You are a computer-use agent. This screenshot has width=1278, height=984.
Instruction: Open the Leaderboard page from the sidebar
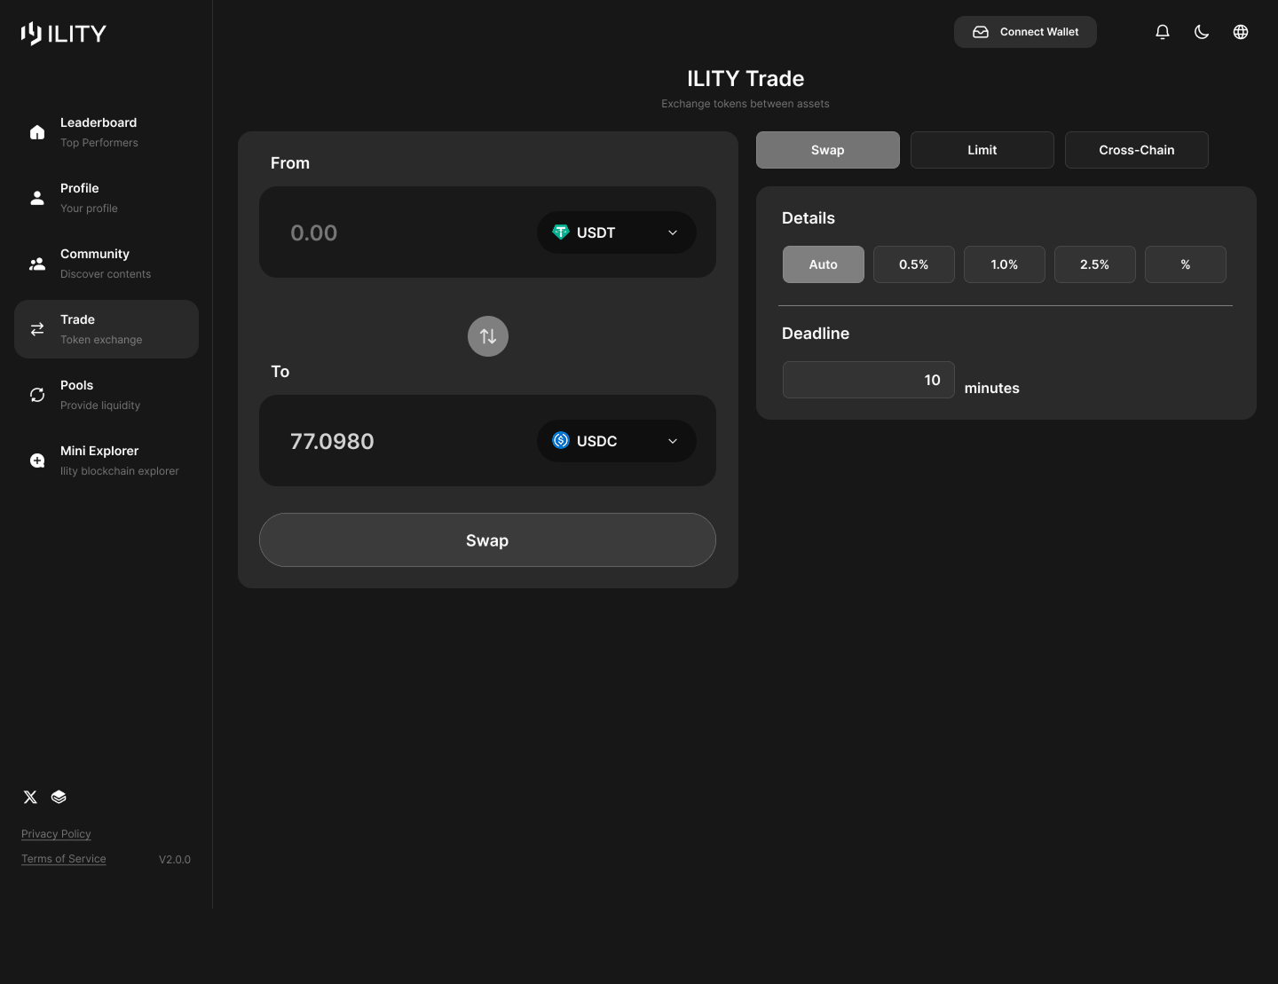(x=98, y=131)
